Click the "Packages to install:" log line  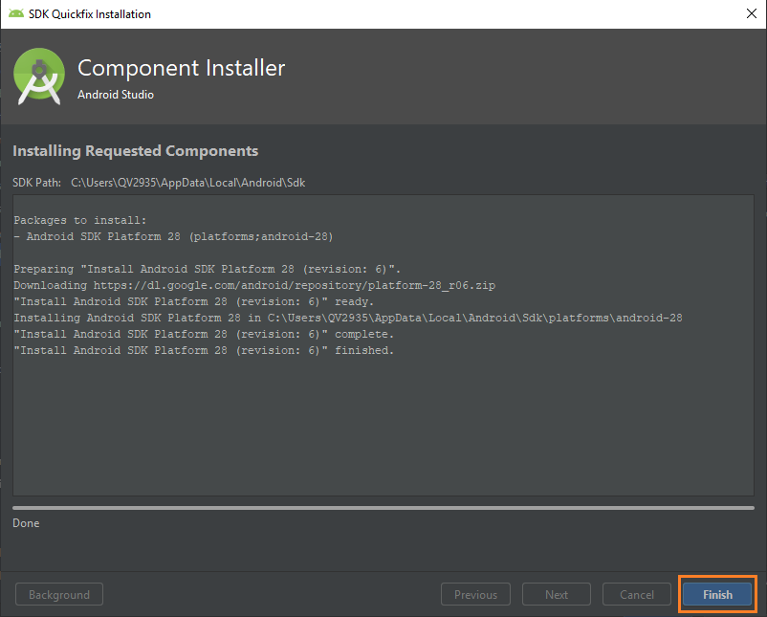[x=79, y=220]
